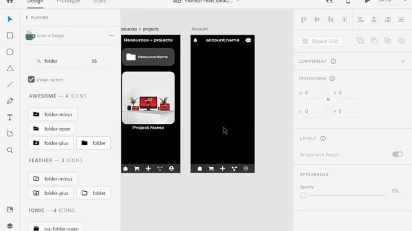Switch to the Design tab
412x231 pixels.
tap(35, 2)
